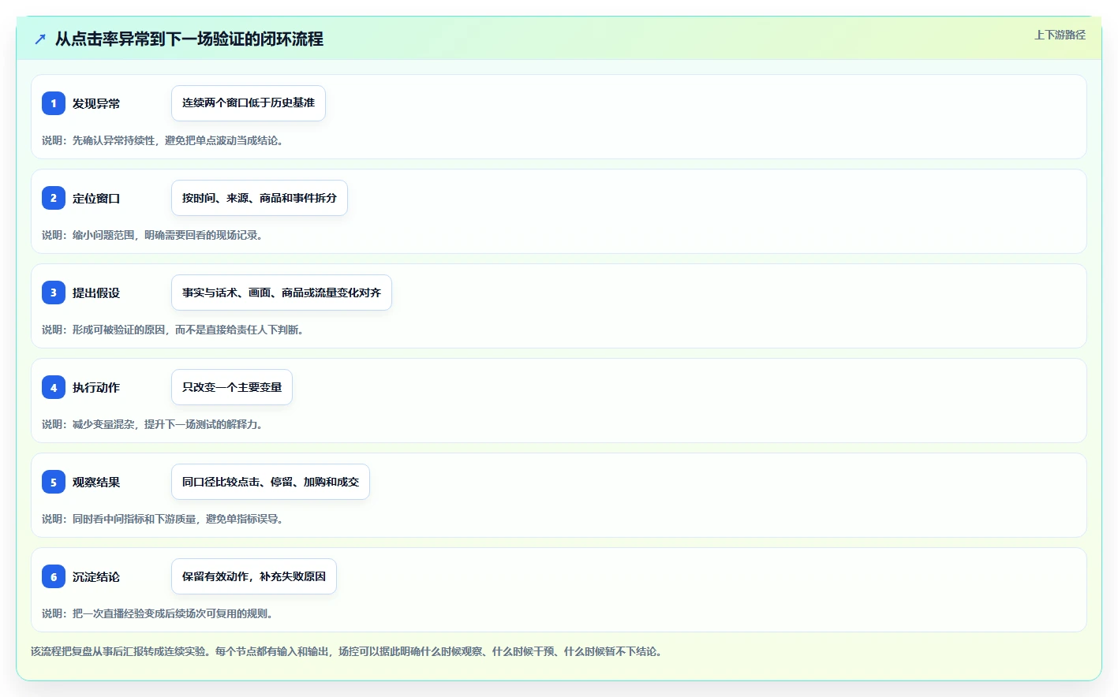The width and height of the screenshot is (1118, 697).
Task: Click the 观察结果 step label
Action: coord(96,482)
